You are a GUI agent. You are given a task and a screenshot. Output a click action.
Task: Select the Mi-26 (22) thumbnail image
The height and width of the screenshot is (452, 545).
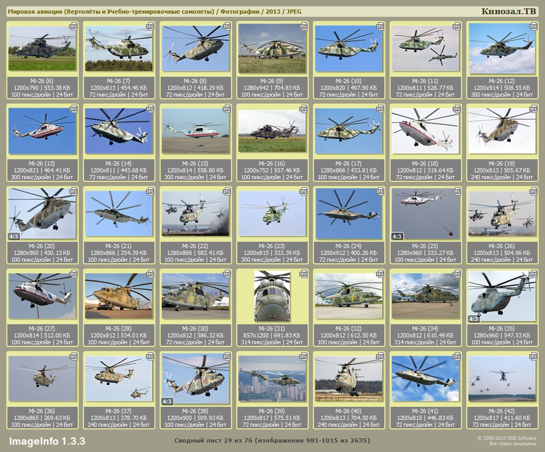click(195, 213)
